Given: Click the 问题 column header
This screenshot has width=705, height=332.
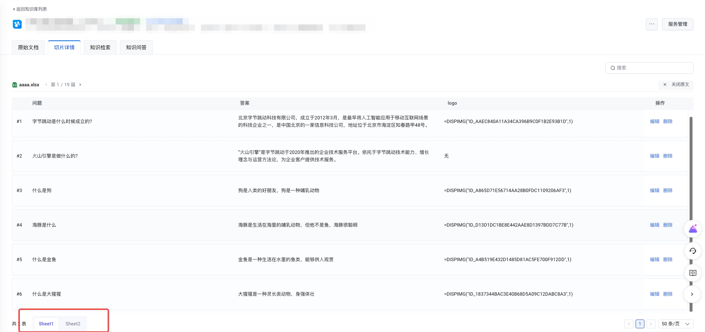Looking at the screenshot, I should pyautogui.click(x=37, y=103).
